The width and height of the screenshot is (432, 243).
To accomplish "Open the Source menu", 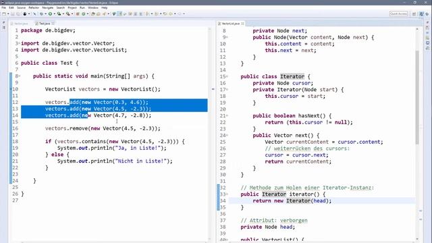I will (21, 7).
